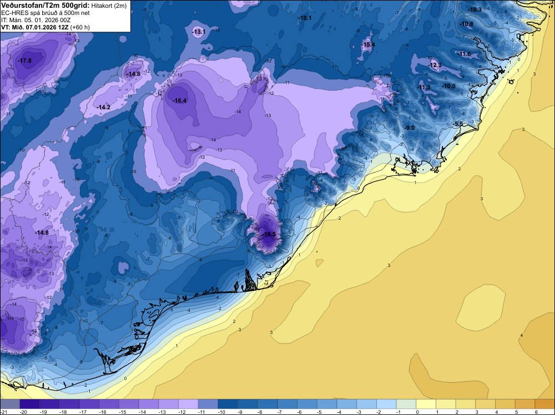Click the valid time "VT: Mið. 07.01.2026 12Z"
The height and width of the screenshot is (415, 555).
coord(35,27)
